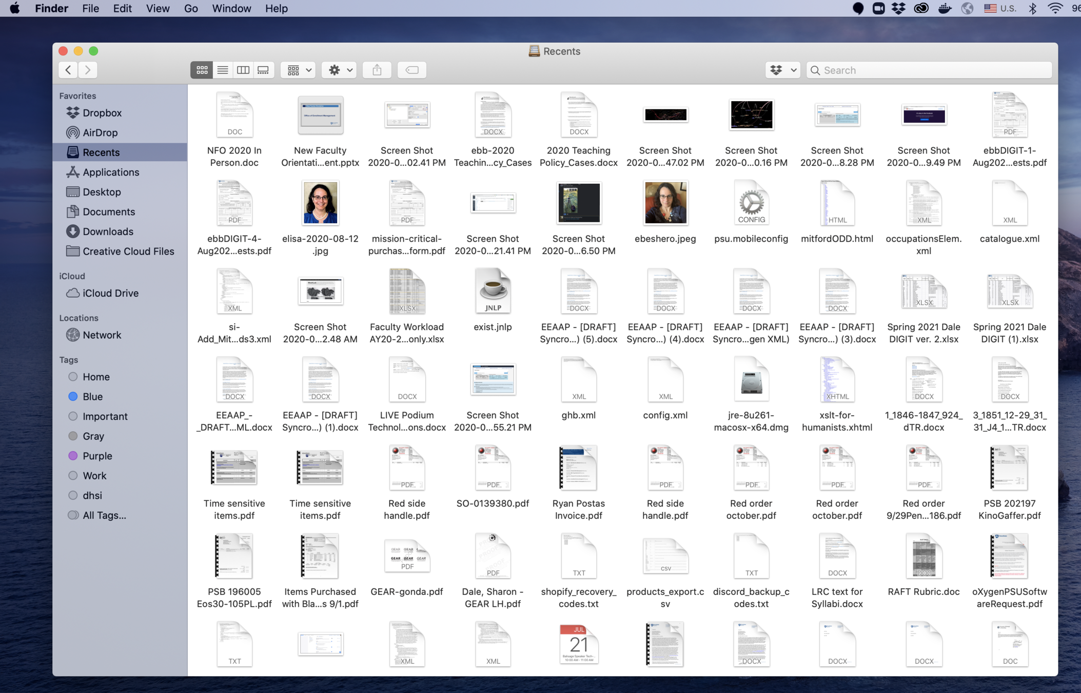Select Downloads in the sidebar
The height and width of the screenshot is (693, 1081).
tap(108, 232)
